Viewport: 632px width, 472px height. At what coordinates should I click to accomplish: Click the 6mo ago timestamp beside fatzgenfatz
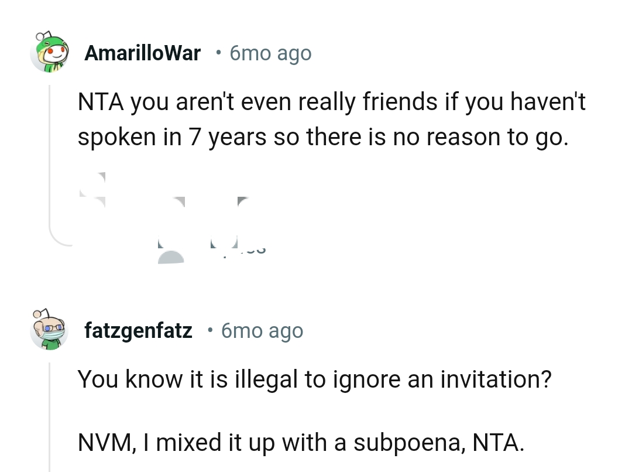click(x=262, y=330)
